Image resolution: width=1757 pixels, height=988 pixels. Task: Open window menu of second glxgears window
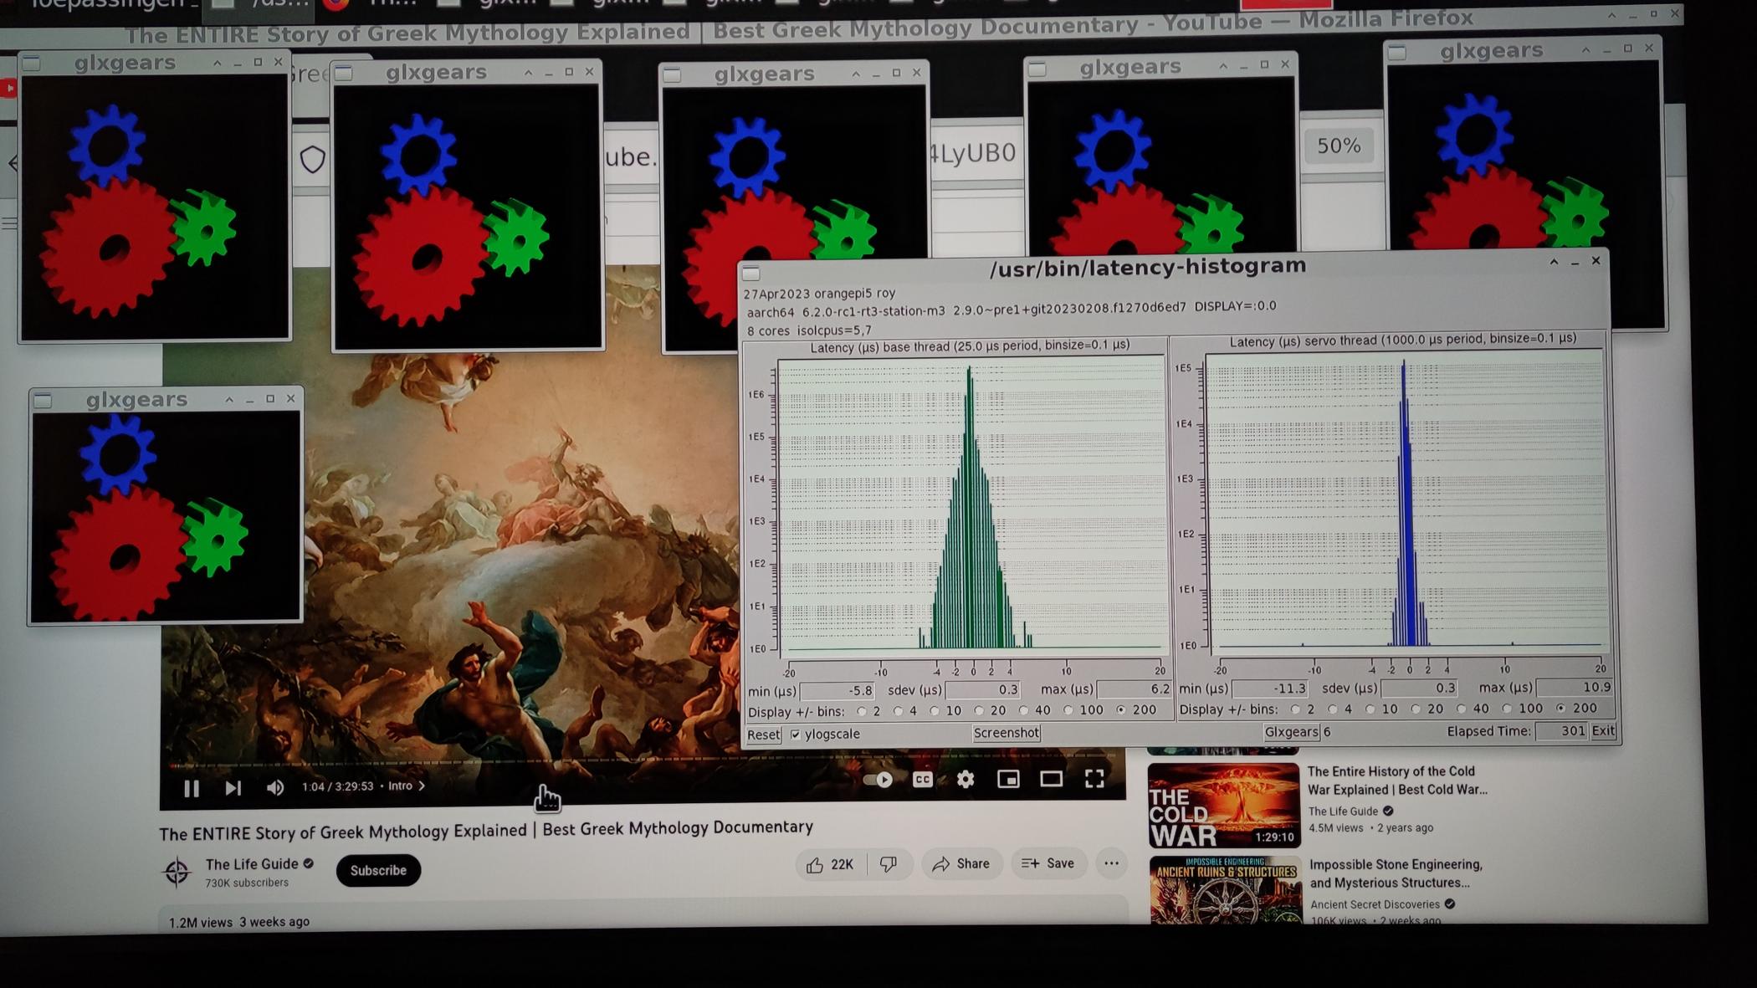tap(343, 74)
